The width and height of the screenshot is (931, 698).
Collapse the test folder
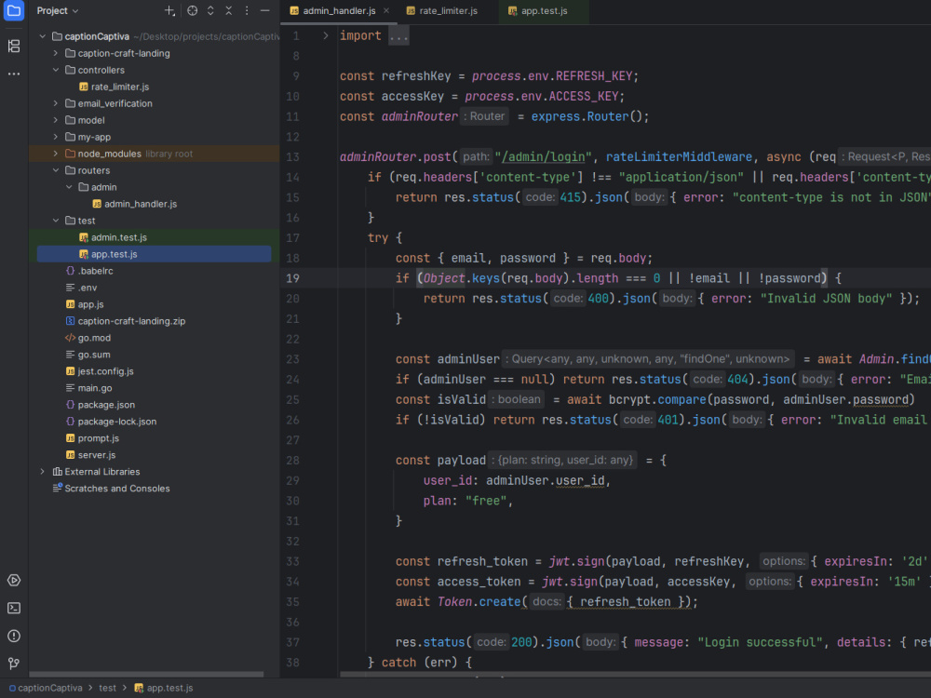[x=55, y=221]
